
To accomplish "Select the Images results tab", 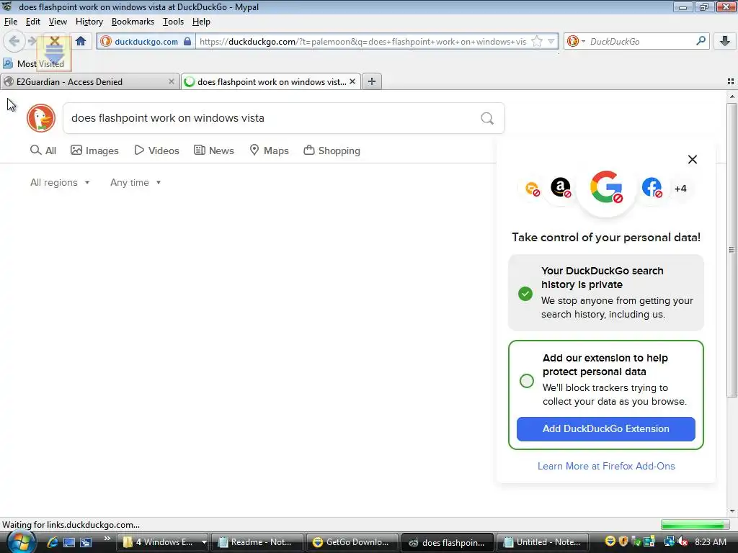I will coord(94,150).
